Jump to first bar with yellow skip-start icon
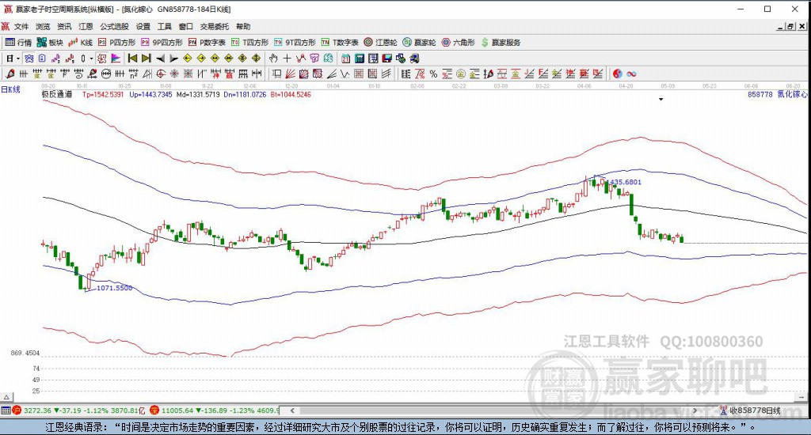 (132, 59)
